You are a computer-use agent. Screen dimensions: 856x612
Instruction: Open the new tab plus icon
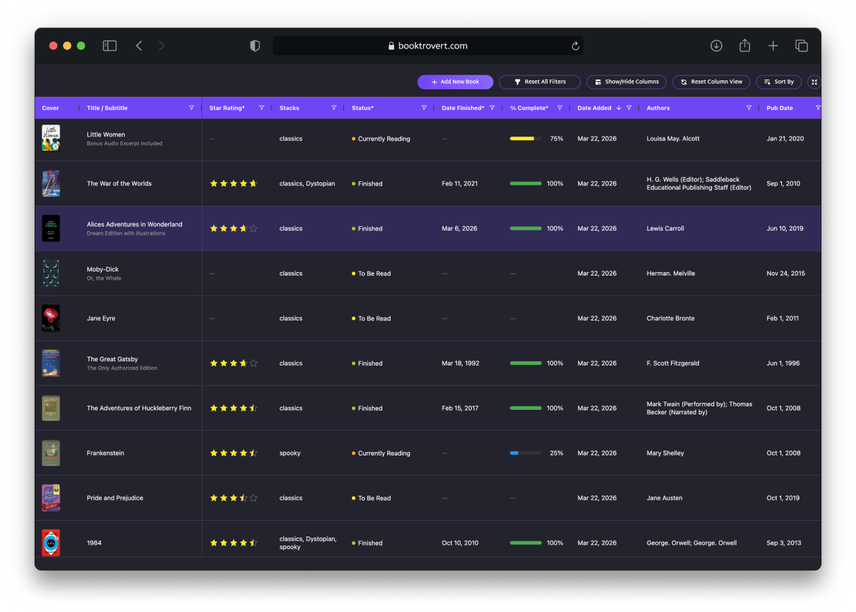point(773,46)
